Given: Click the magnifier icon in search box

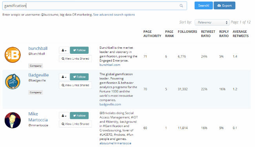Looking at the screenshot, I should [181, 6].
